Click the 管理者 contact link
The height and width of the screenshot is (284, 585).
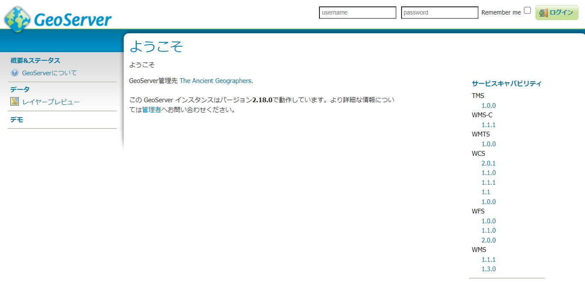[151, 110]
